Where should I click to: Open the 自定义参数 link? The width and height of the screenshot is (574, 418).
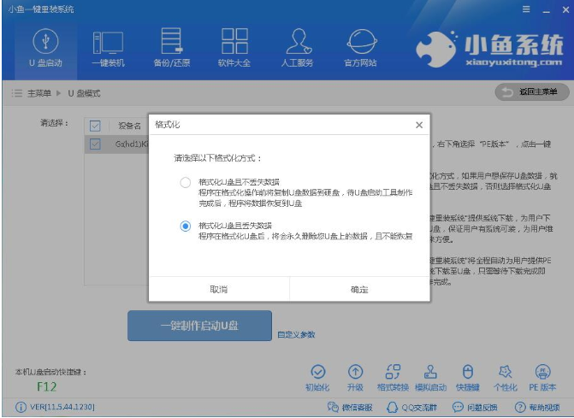tap(296, 334)
